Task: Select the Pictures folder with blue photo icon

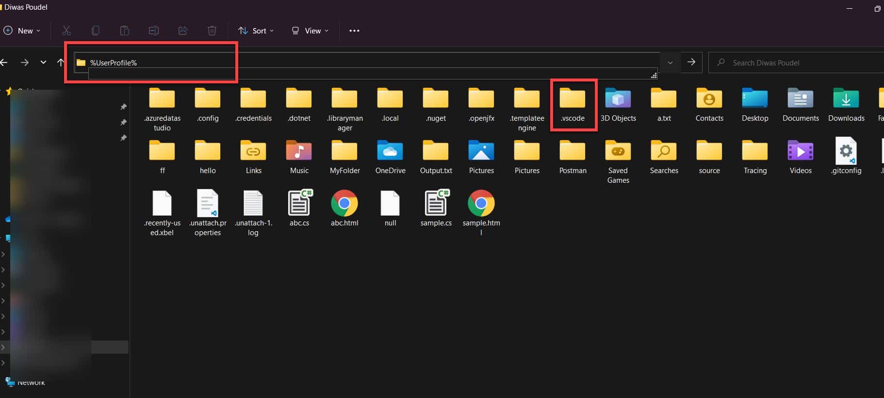Action: [x=481, y=158]
